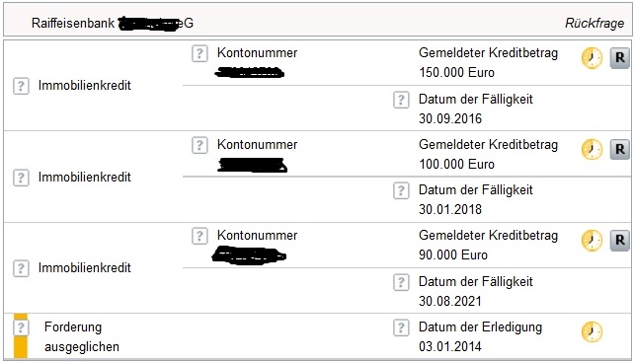635x362 pixels.
Task: Click the Rückfrage link in the header
Action: [x=595, y=23]
